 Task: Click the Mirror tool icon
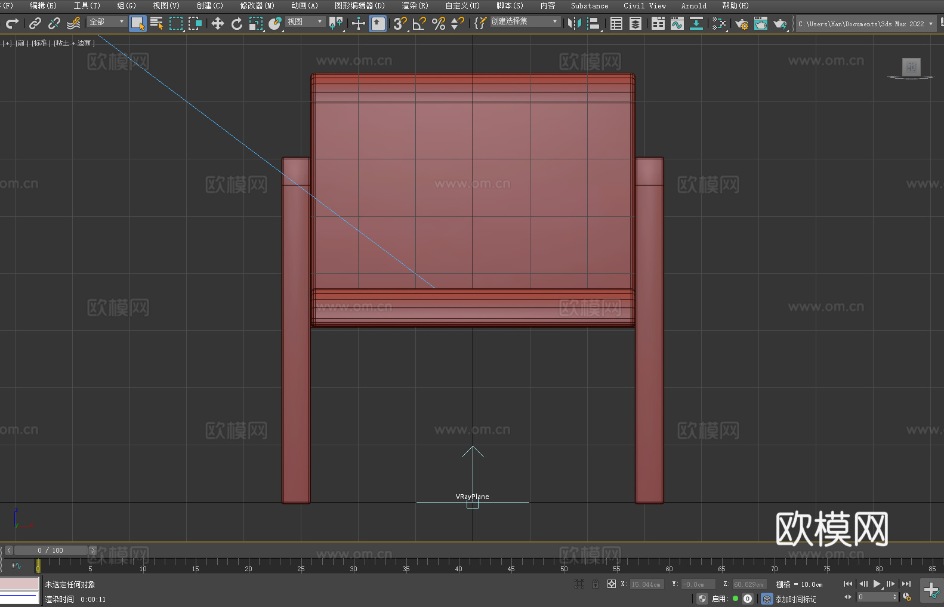pyautogui.click(x=575, y=23)
